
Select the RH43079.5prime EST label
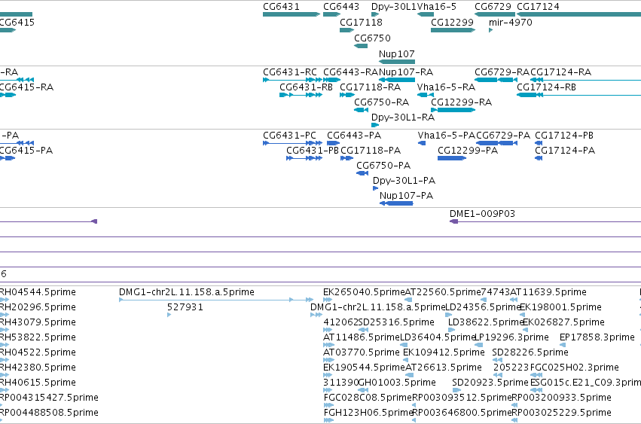click(x=38, y=322)
